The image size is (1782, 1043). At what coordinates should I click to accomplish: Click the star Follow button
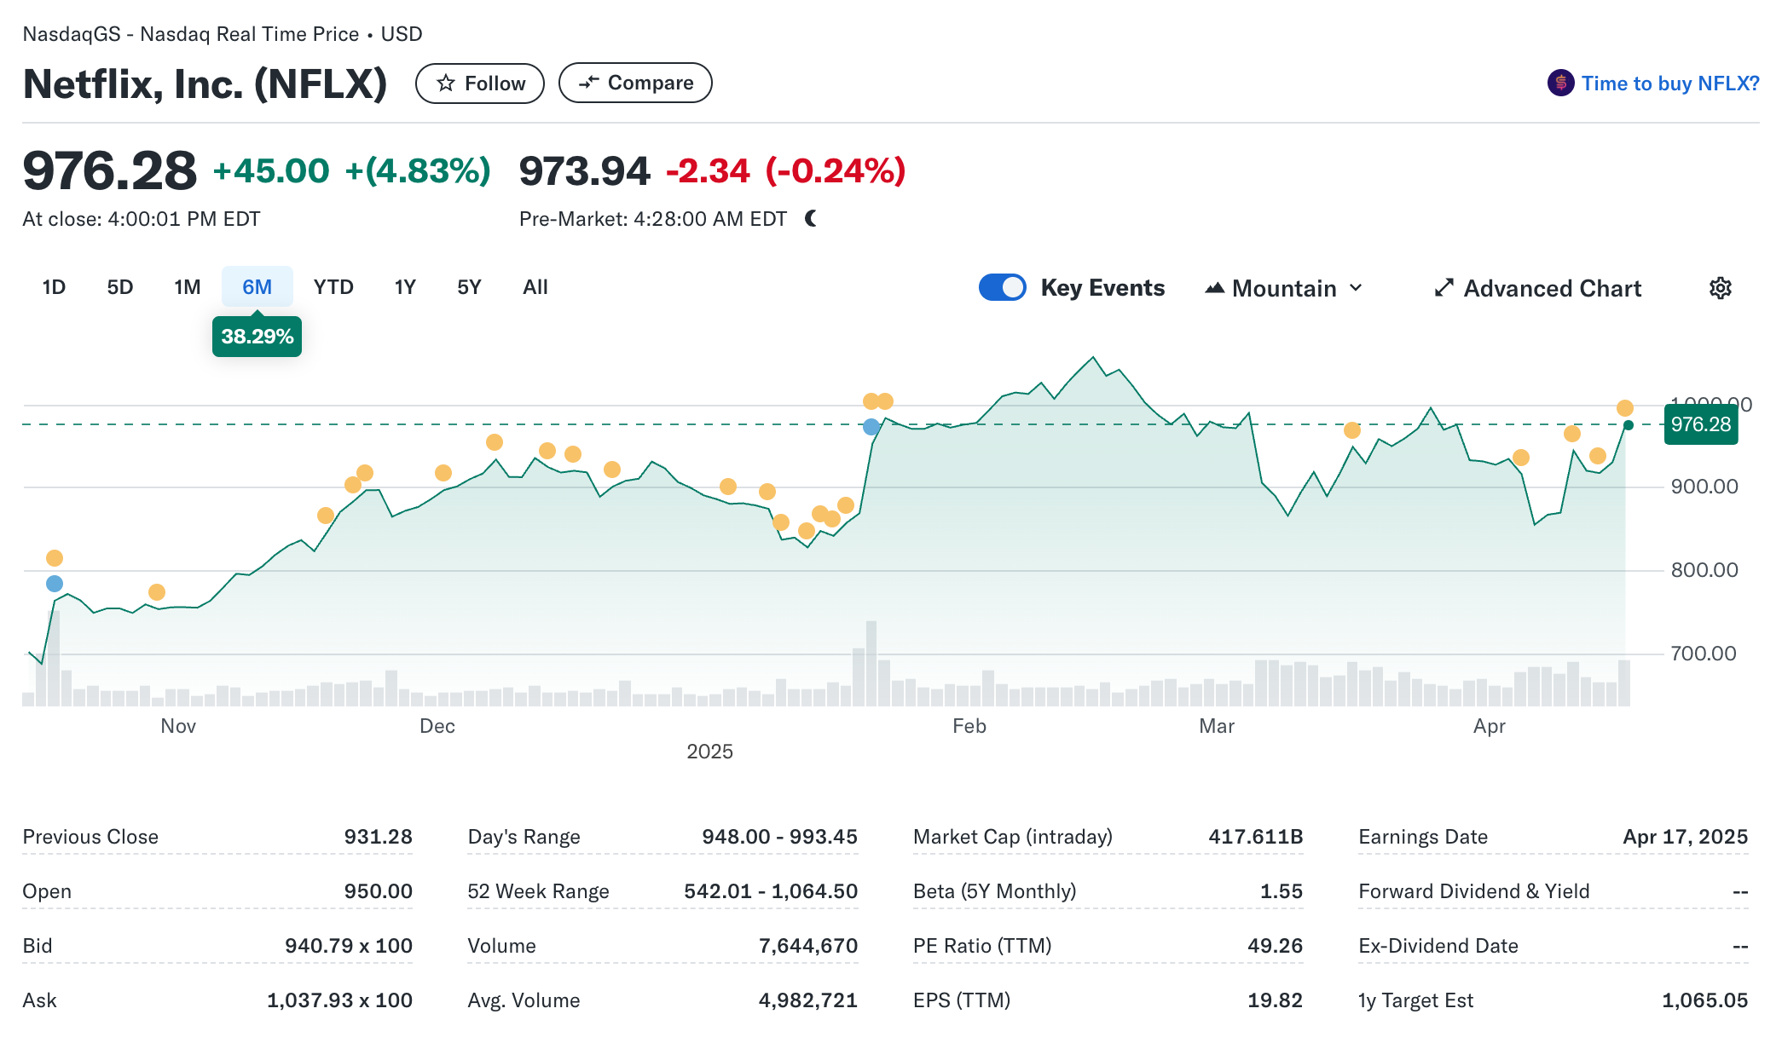pos(479,84)
